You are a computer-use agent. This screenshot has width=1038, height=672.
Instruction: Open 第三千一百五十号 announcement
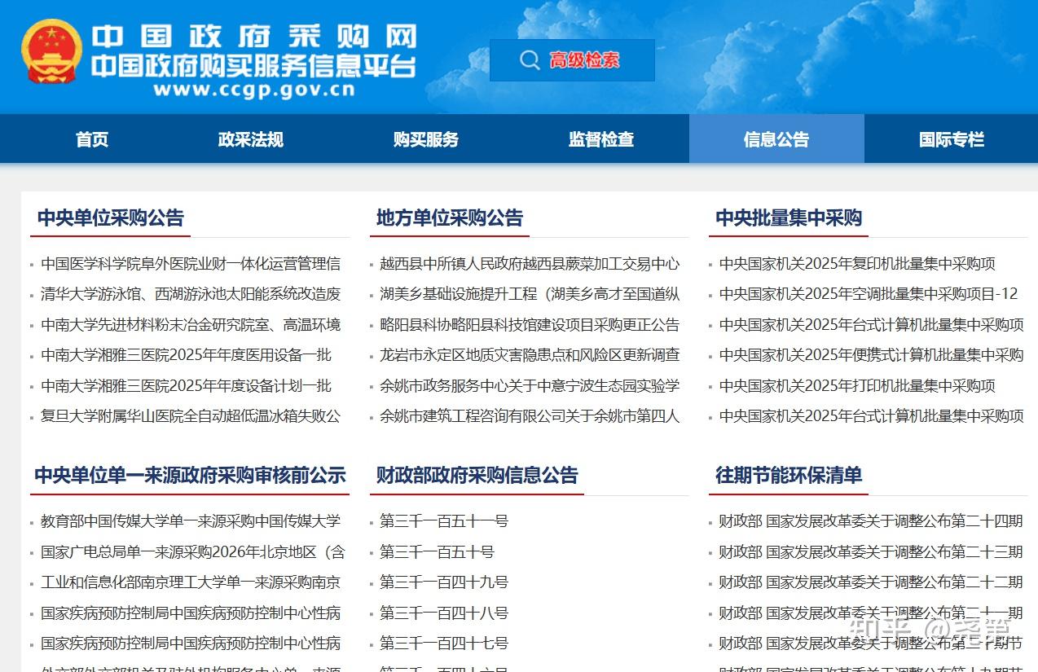click(437, 552)
